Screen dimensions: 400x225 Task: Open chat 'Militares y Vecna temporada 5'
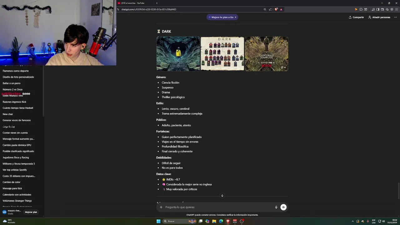click(19, 164)
